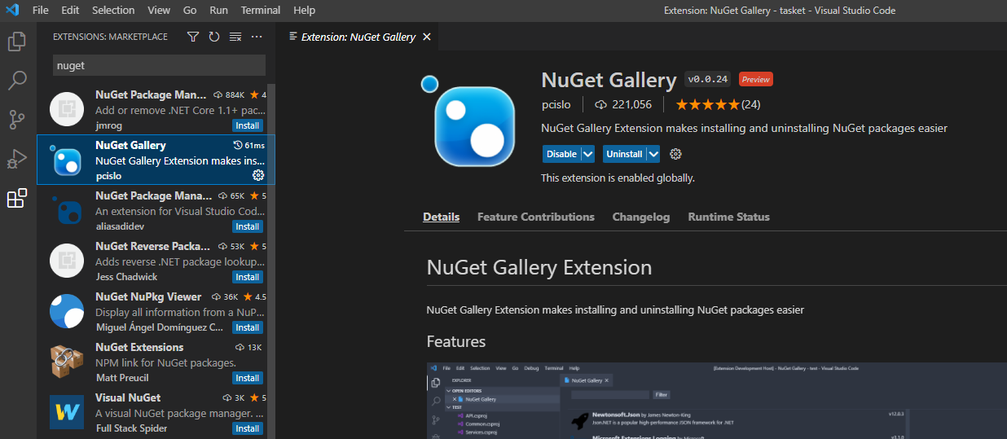This screenshot has width=1007, height=439.
Task: Click the Visual NuGet W icon
Action: tap(67, 413)
